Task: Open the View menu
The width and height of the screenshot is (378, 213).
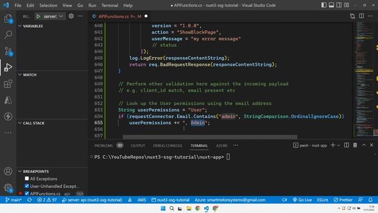Action: (x=67, y=5)
